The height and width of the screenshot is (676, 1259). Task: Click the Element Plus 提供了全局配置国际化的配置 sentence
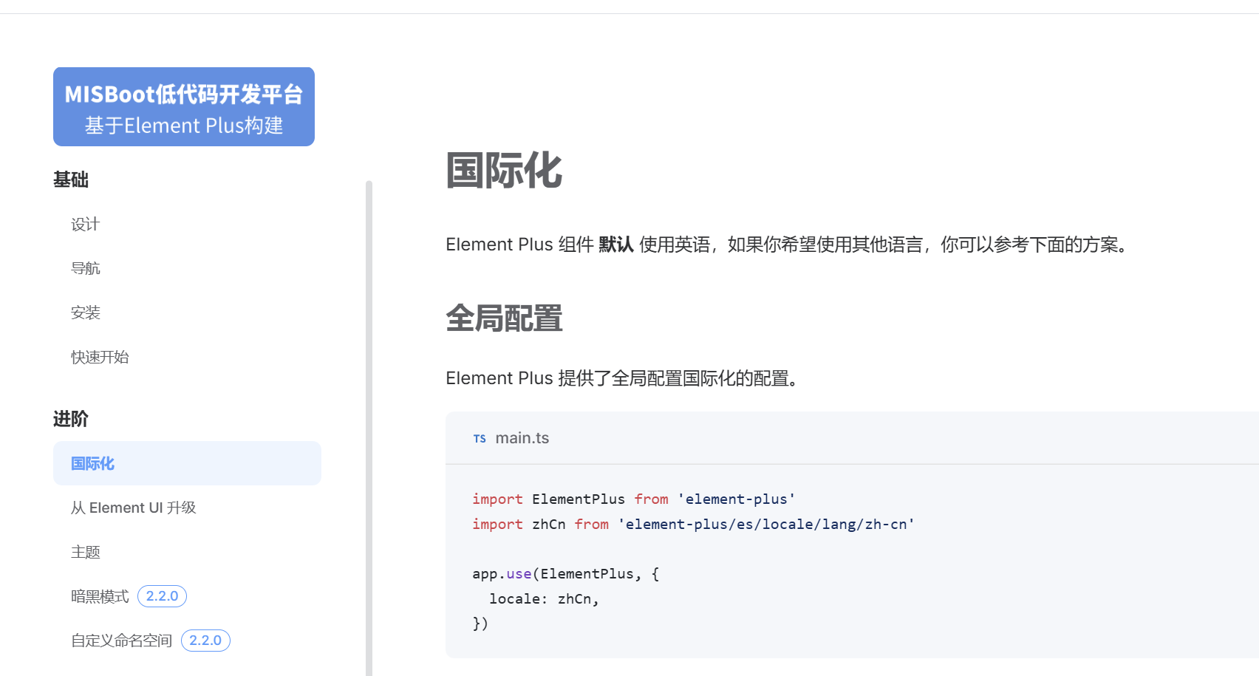[623, 378]
